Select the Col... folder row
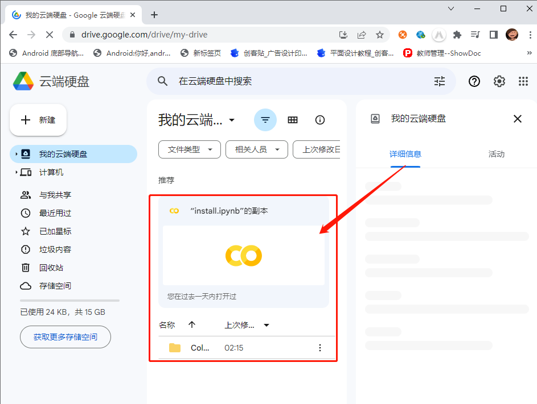The image size is (537, 404). coord(247,348)
